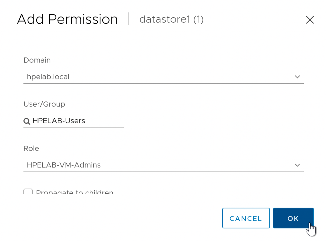The image size is (326, 241).
Task: Click the HPELAB-VM-Admins role selector
Action: click(x=163, y=165)
